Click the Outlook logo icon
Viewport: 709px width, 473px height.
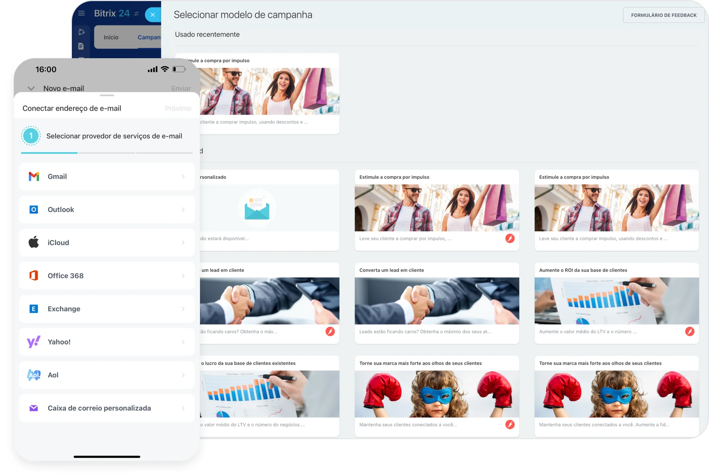(x=34, y=210)
